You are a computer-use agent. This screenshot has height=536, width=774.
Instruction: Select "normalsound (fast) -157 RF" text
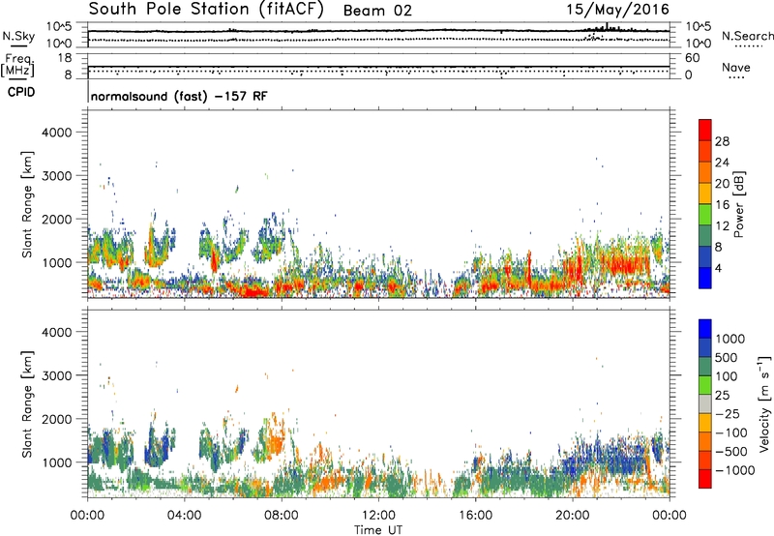(x=179, y=96)
